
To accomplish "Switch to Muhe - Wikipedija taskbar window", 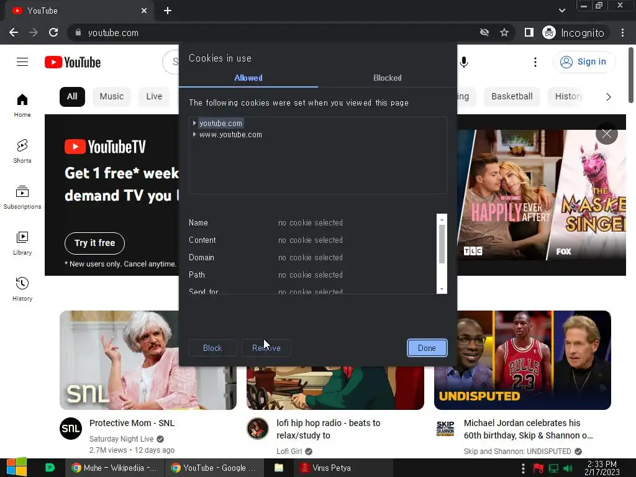I will click(115, 468).
